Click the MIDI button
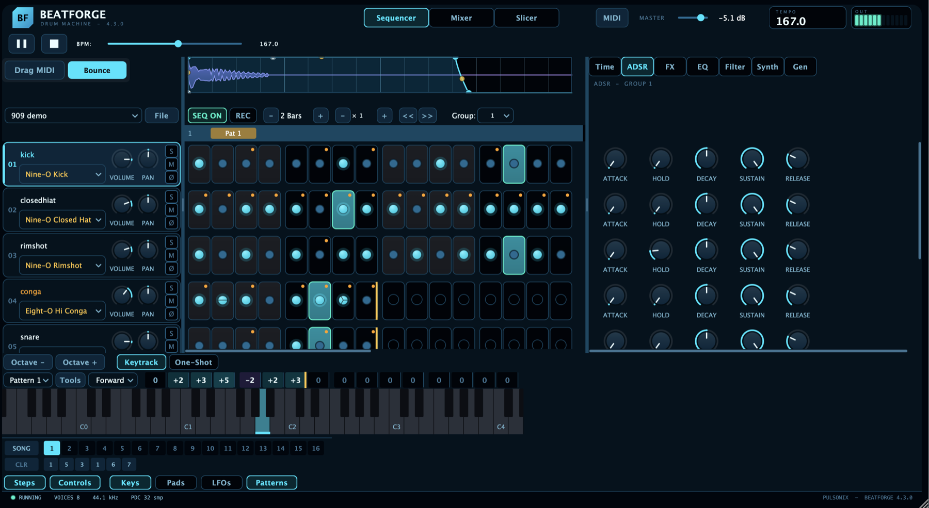This screenshot has height=508, width=929. (612, 18)
